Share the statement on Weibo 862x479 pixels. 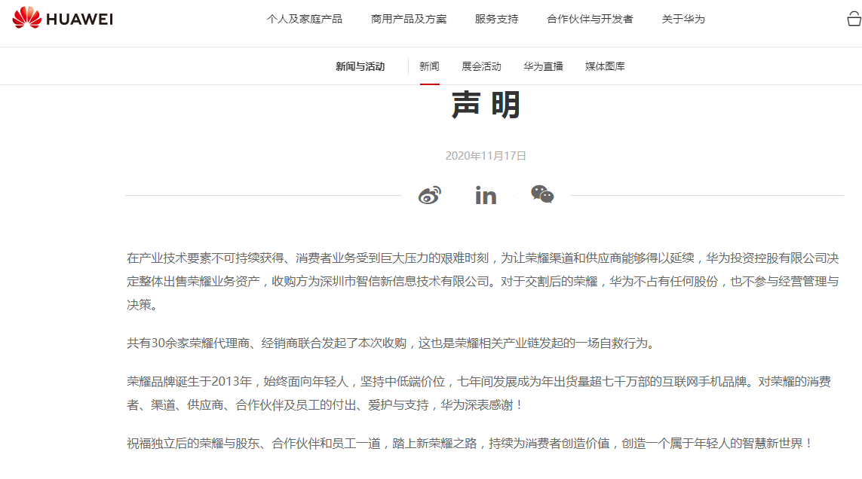point(430,195)
